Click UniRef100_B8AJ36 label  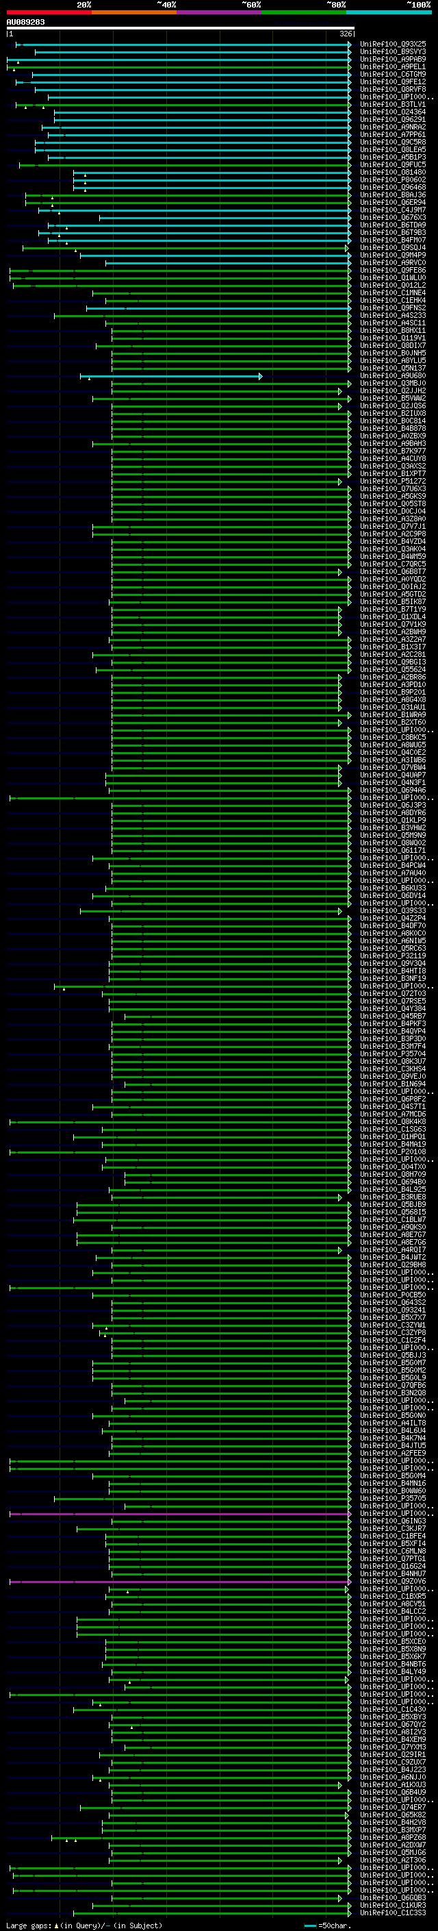(393, 195)
